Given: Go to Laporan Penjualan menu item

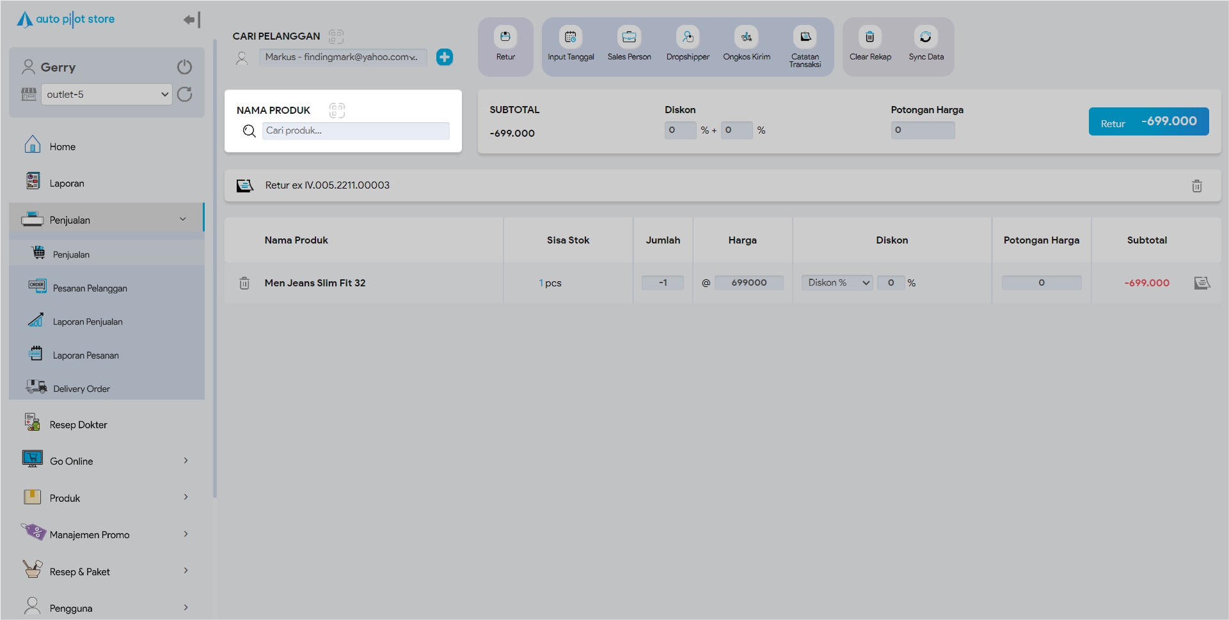Looking at the screenshot, I should [x=88, y=322].
